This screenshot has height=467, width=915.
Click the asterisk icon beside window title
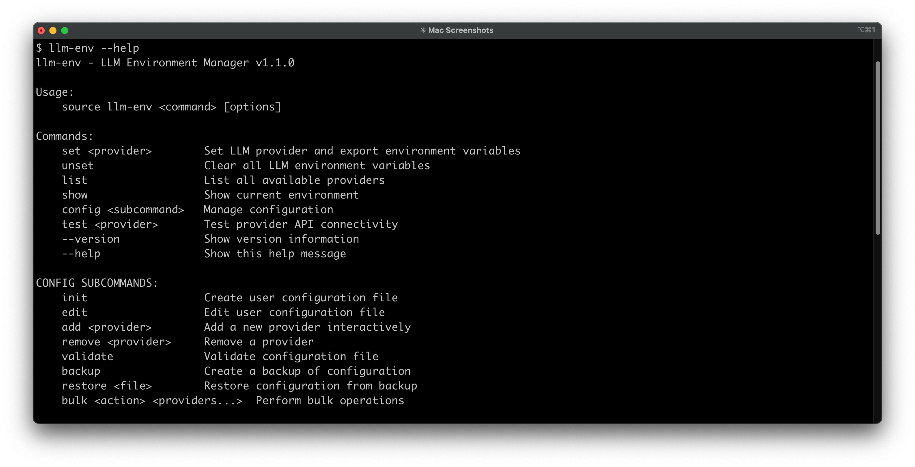coord(423,31)
